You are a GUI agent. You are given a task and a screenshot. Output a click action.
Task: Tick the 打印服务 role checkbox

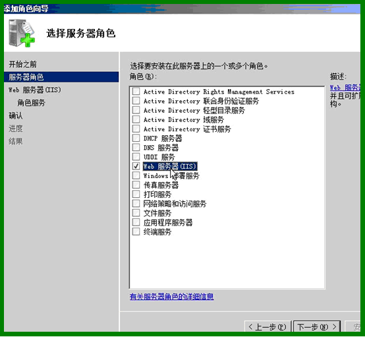[136, 194]
